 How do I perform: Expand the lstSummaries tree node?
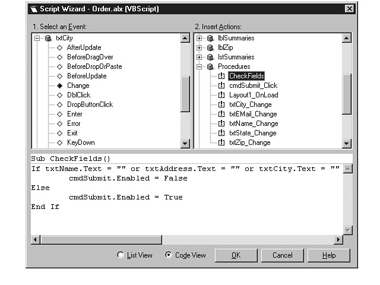199,57
